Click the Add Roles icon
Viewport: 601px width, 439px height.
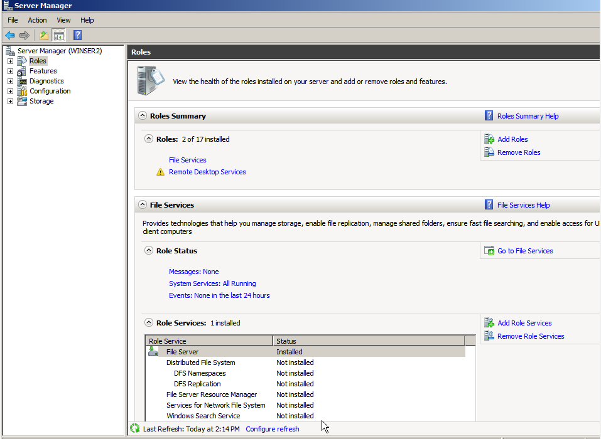tap(489, 139)
